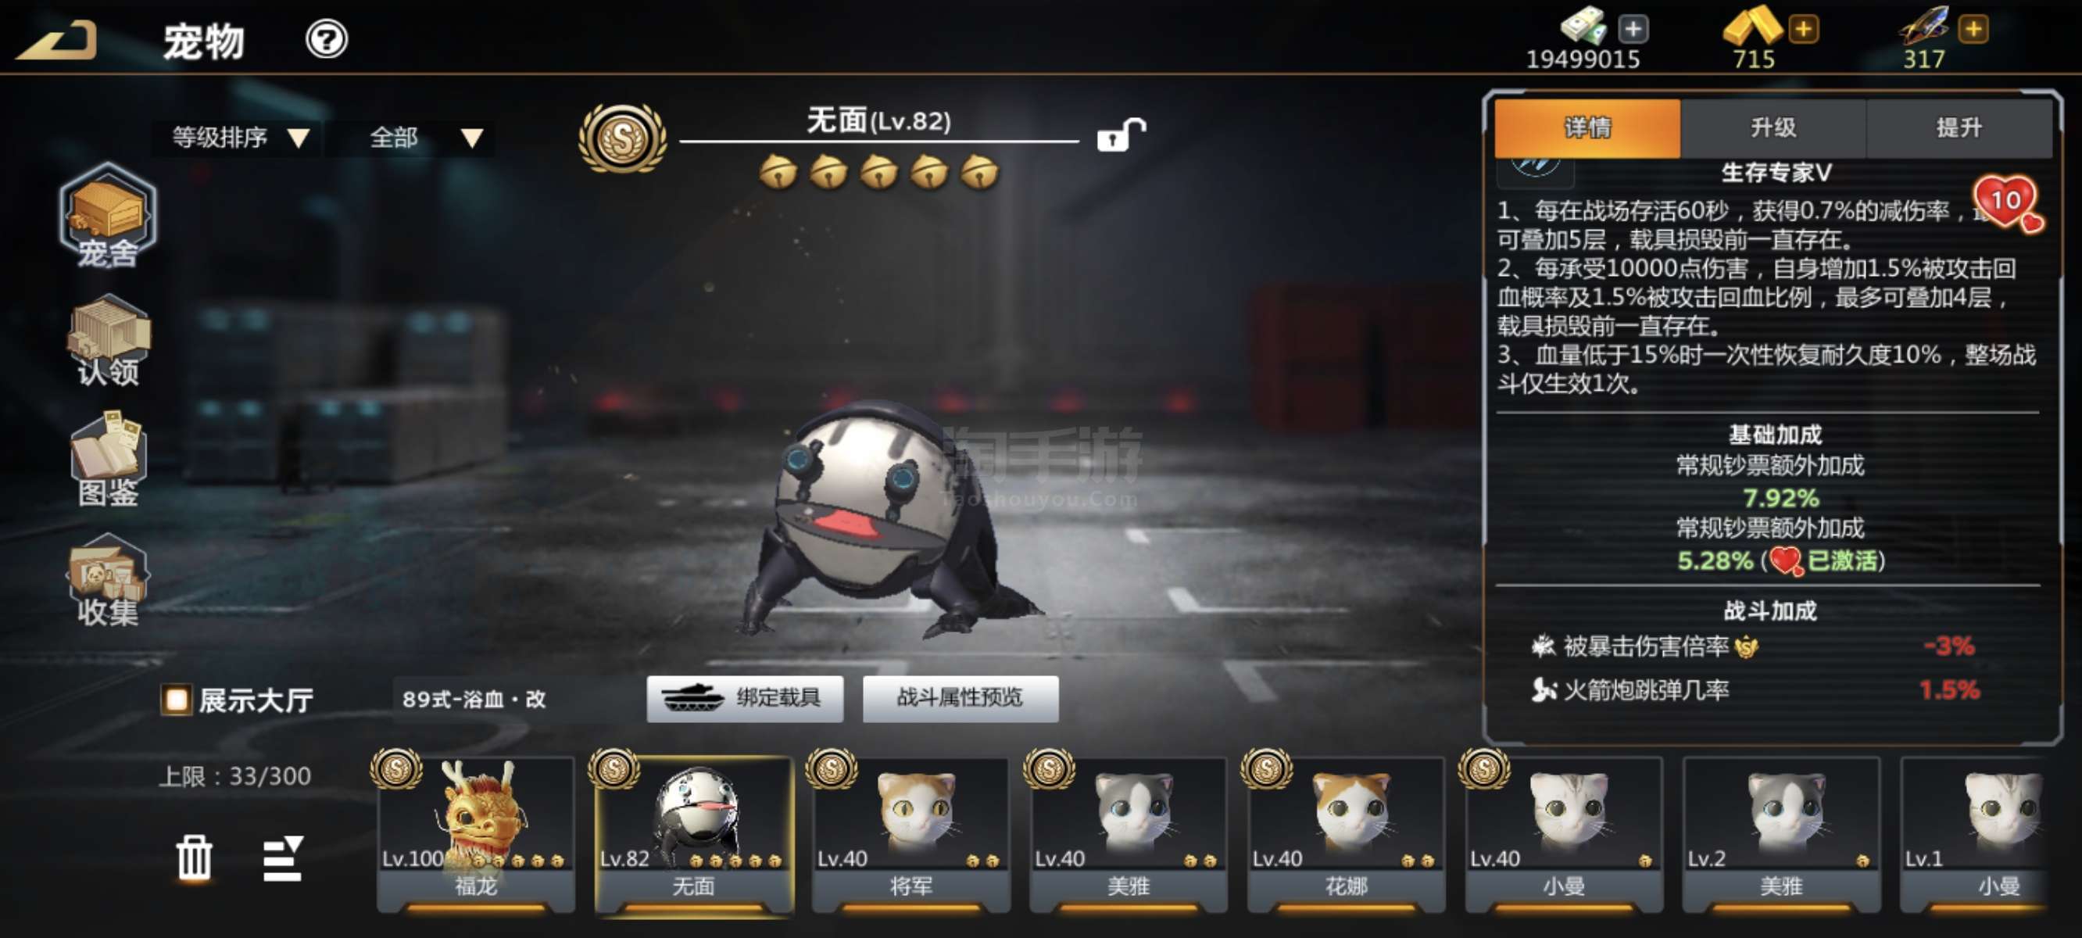Tap the sort list icon beside trash
Image resolution: width=2082 pixels, height=938 pixels.
click(x=282, y=859)
